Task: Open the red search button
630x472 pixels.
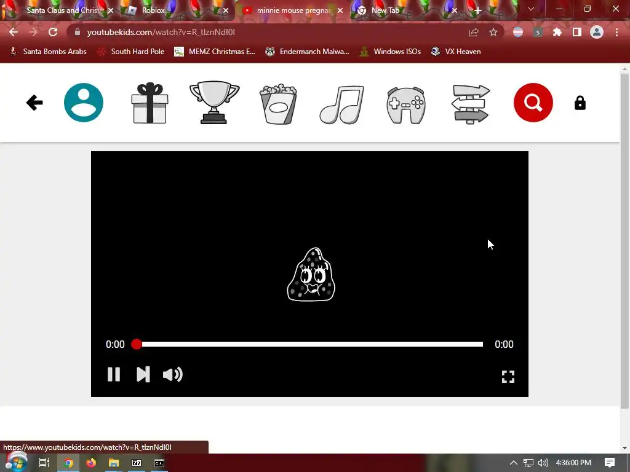Action: pos(533,103)
